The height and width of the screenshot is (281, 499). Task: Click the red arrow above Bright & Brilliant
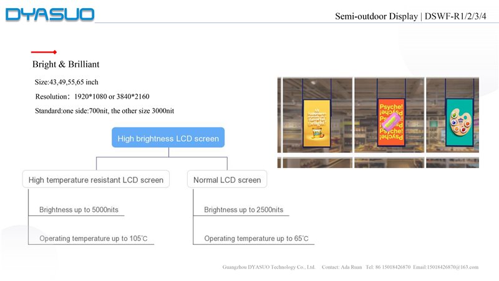(x=44, y=52)
